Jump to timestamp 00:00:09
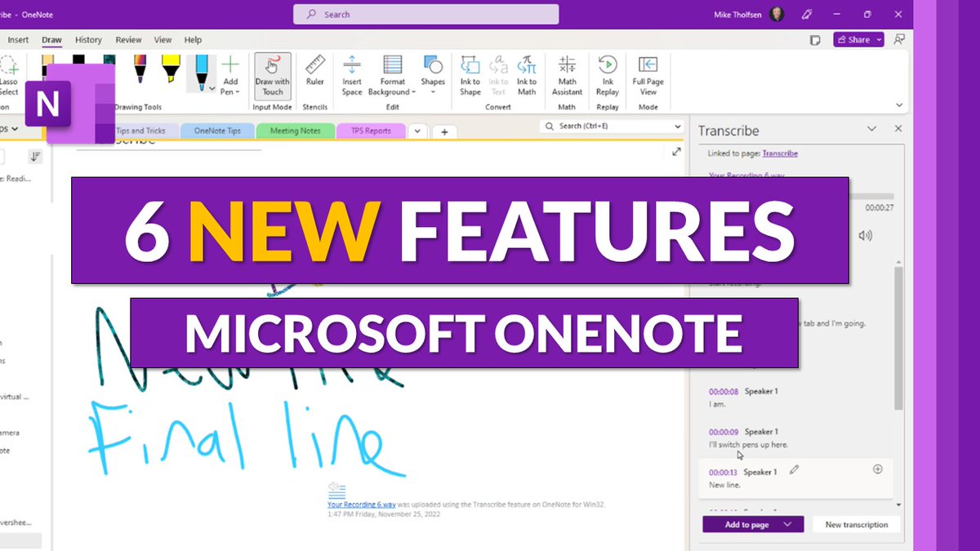The image size is (980, 551). [x=724, y=432]
